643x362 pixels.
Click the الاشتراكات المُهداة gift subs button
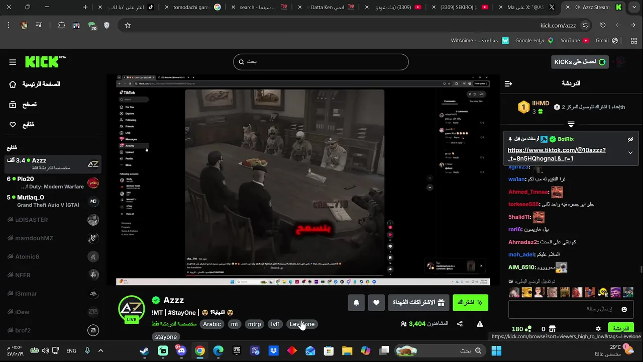tap(418, 303)
